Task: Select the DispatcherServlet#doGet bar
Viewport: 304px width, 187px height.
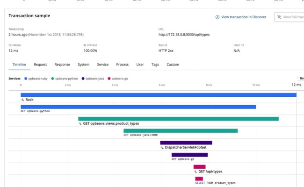Action: [186, 143]
